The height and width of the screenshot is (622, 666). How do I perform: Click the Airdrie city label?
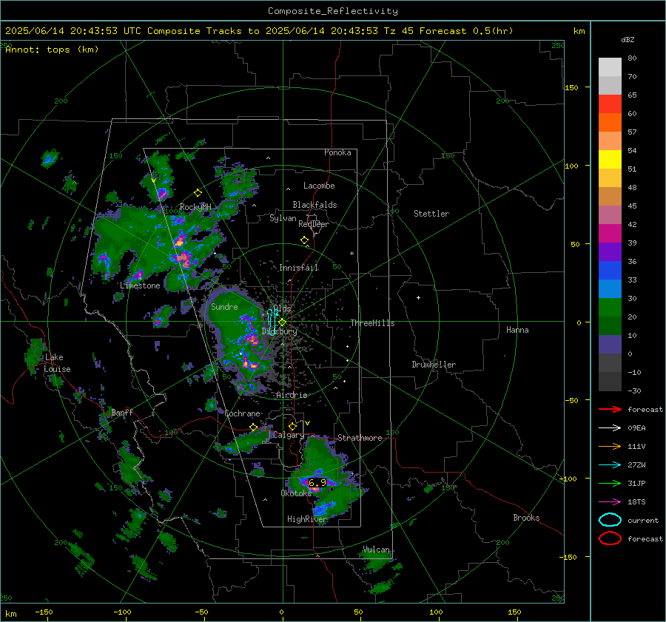tap(292, 395)
